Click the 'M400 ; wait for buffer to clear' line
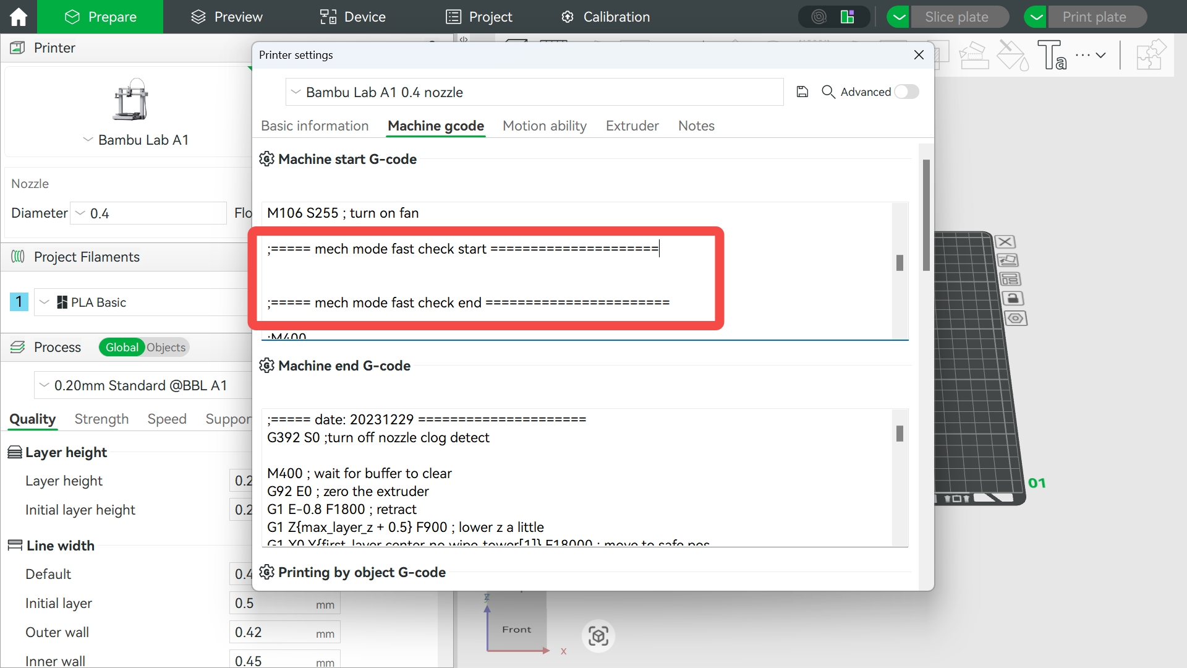 359,473
